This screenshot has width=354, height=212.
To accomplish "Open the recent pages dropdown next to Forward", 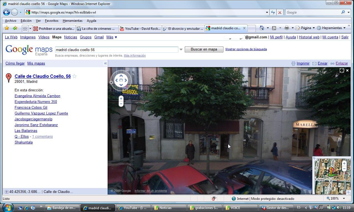I will (20, 12).
